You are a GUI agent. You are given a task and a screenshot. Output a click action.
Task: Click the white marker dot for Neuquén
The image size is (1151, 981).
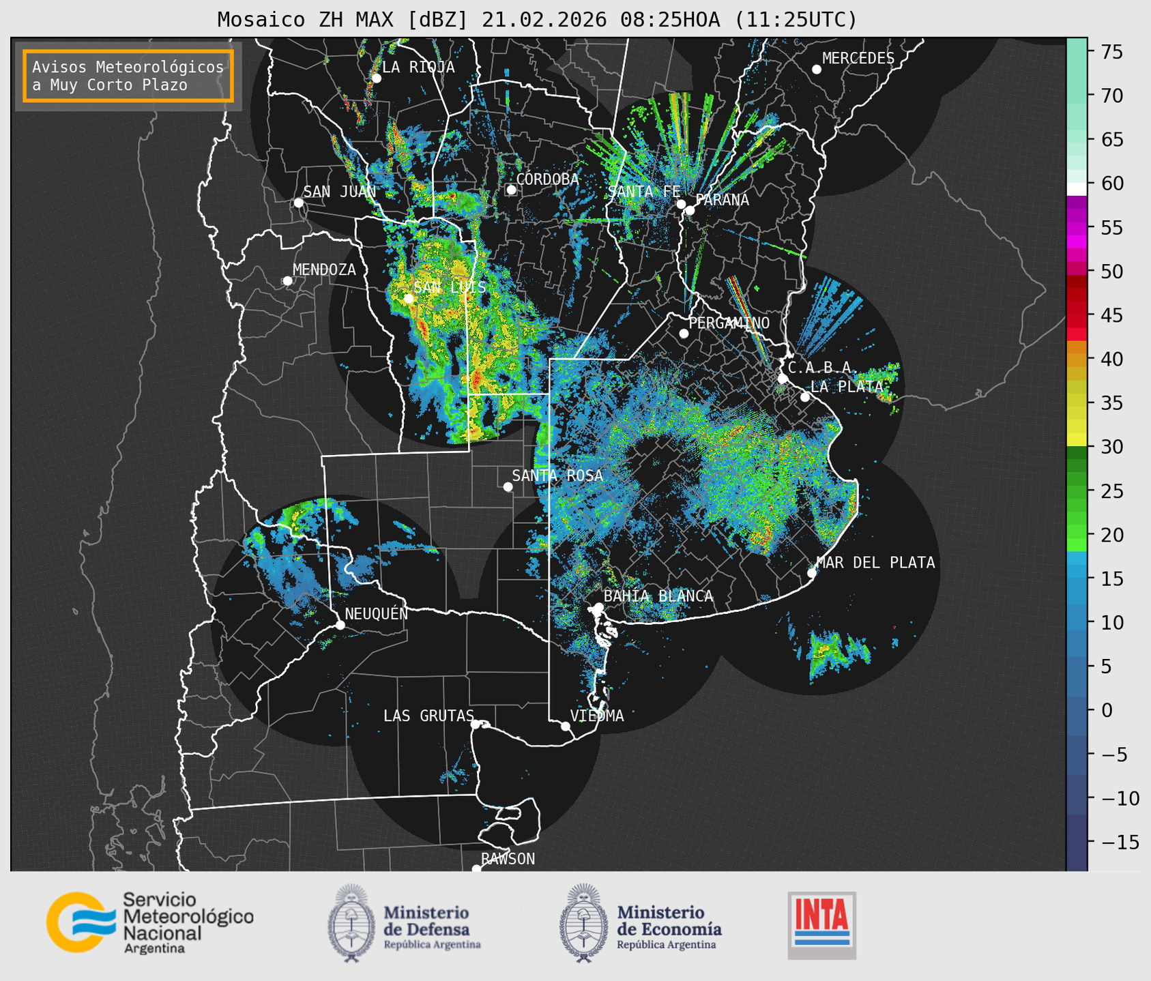(340, 625)
